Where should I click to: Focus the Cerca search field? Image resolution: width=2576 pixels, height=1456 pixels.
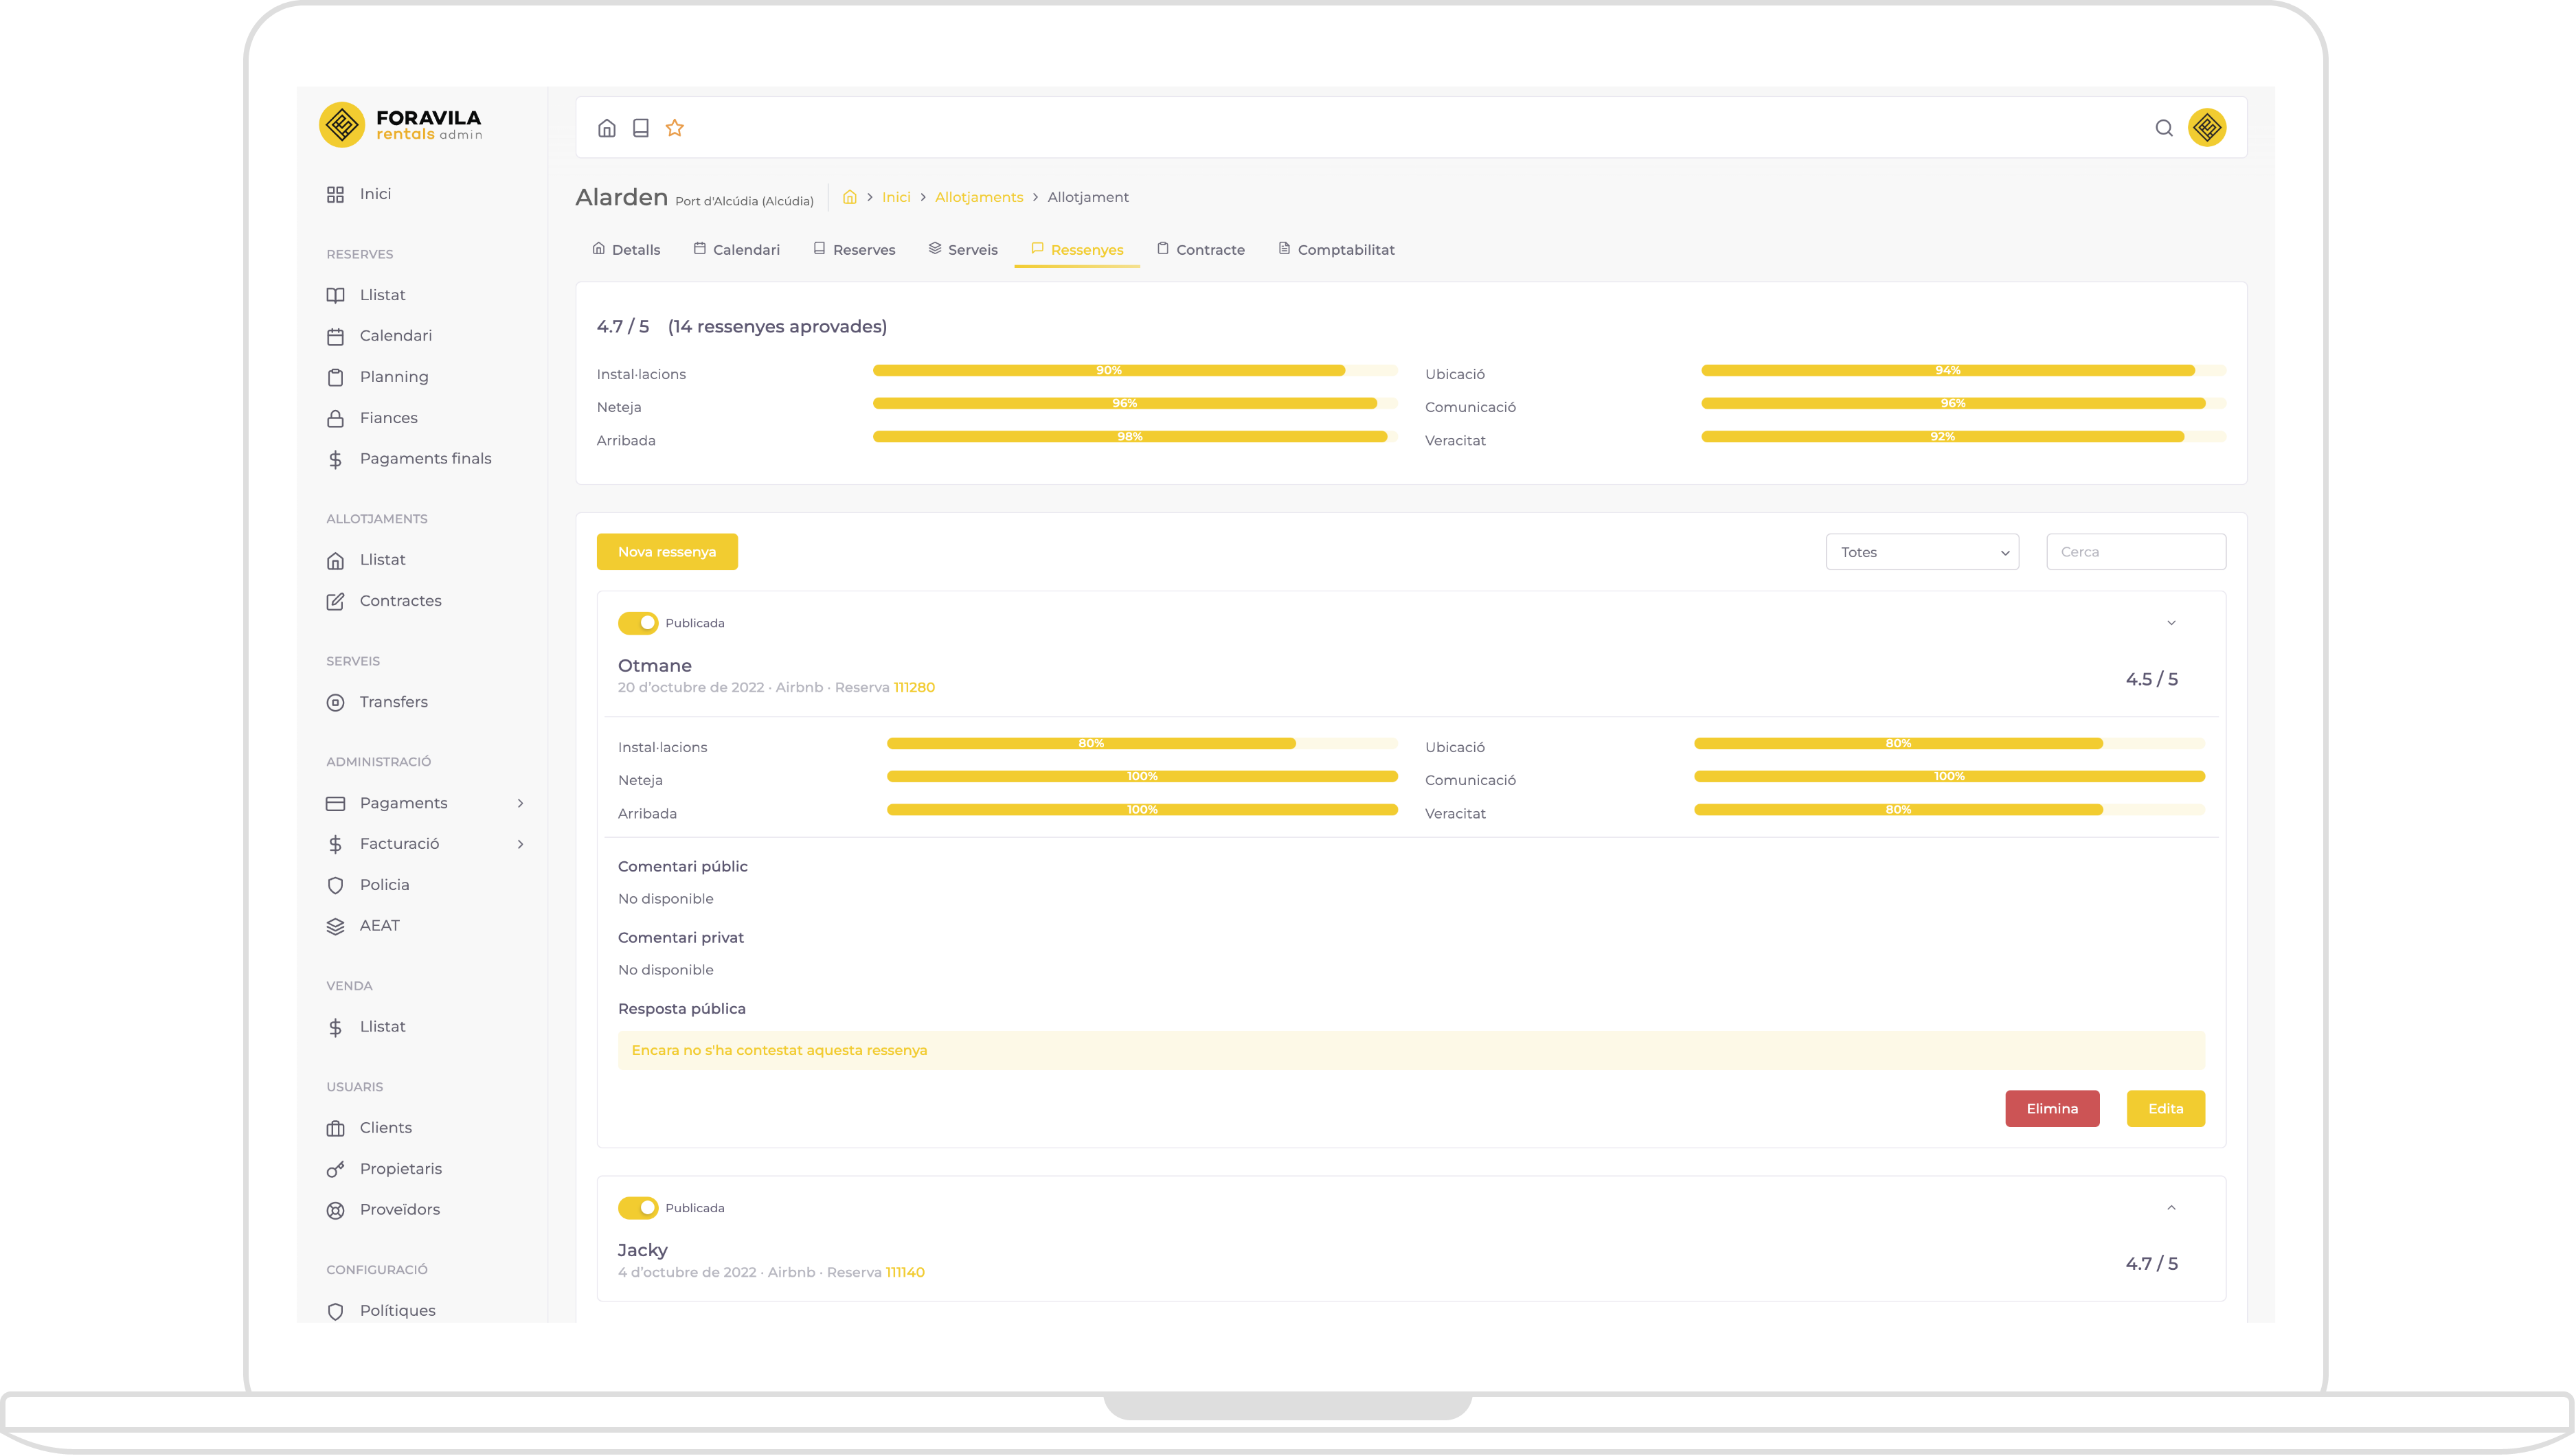(x=2136, y=552)
